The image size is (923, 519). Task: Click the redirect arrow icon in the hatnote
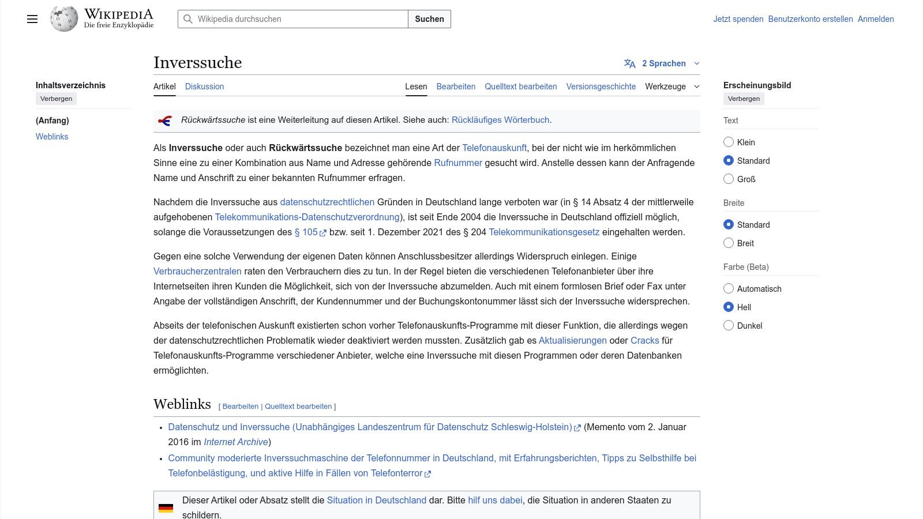point(165,121)
